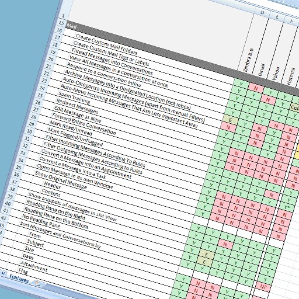Click the Hotmail column label

click(x=291, y=76)
